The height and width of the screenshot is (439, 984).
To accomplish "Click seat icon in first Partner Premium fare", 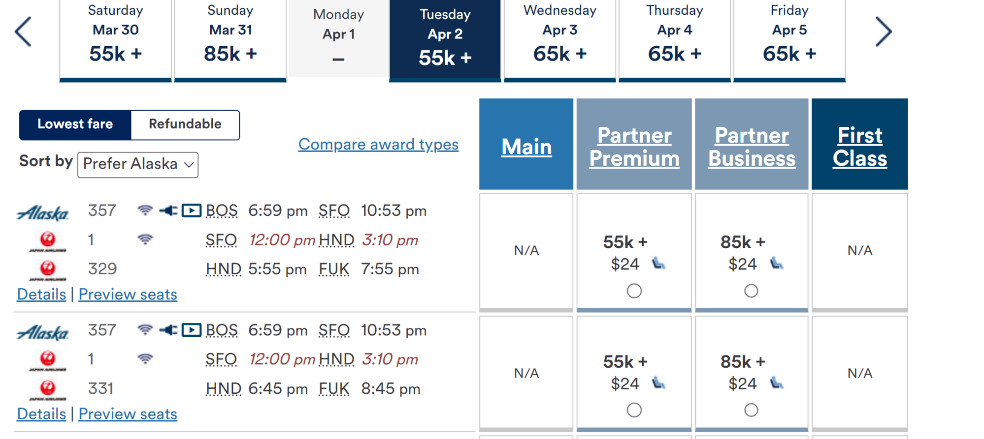I will (658, 264).
